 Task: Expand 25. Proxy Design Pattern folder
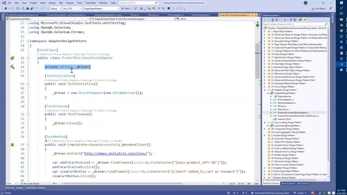coord(265,87)
